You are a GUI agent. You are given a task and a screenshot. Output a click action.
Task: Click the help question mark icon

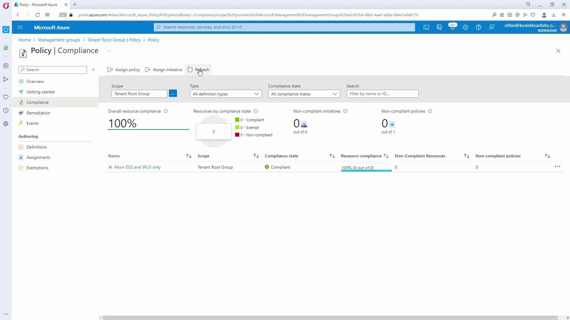(x=479, y=27)
